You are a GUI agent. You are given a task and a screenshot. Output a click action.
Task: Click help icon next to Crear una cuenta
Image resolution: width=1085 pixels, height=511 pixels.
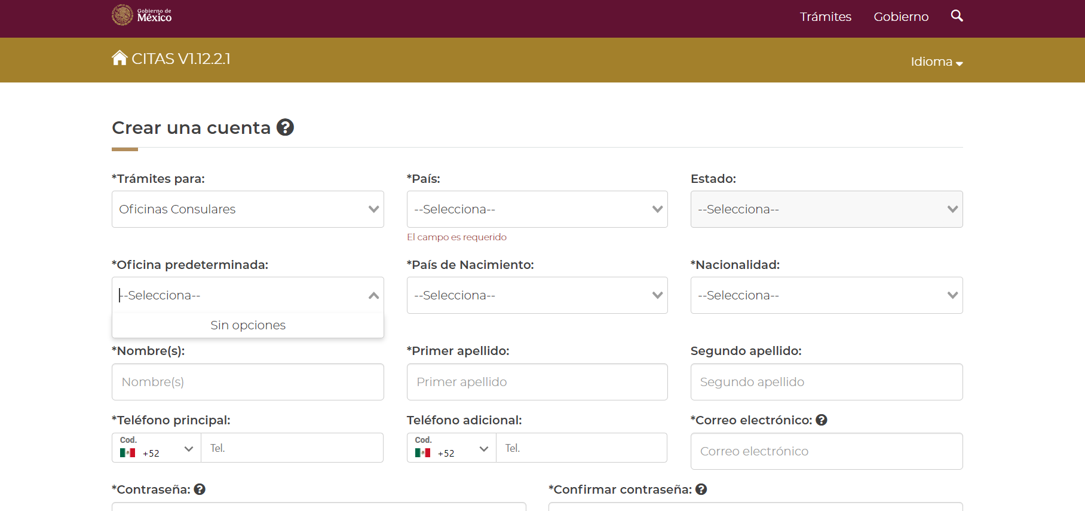[285, 127]
